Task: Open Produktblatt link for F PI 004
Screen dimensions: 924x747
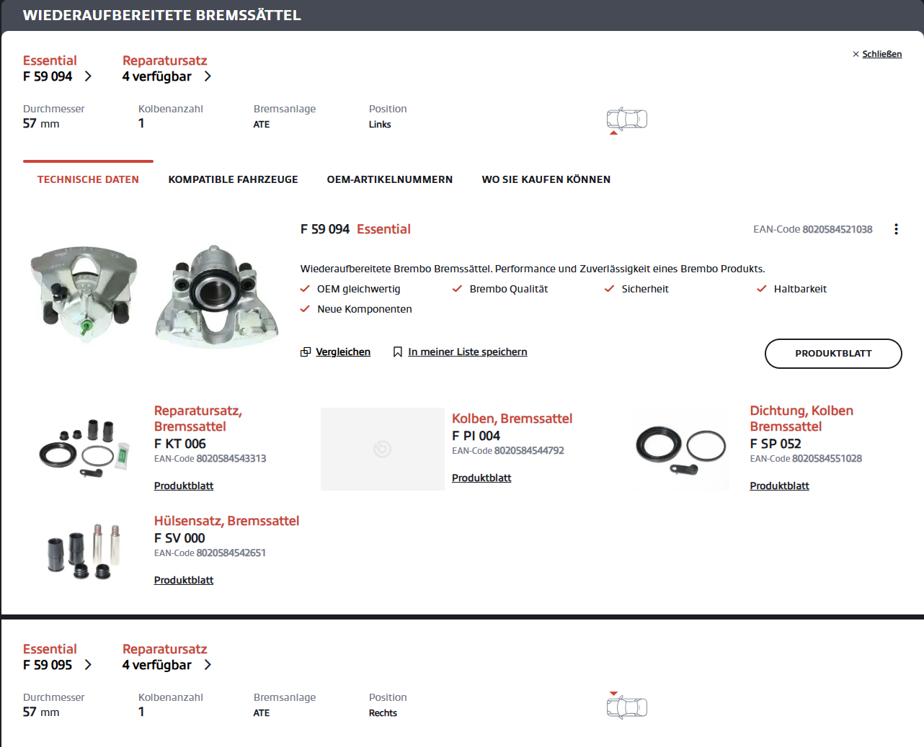Action: pyautogui.click(x=481, y=478)
